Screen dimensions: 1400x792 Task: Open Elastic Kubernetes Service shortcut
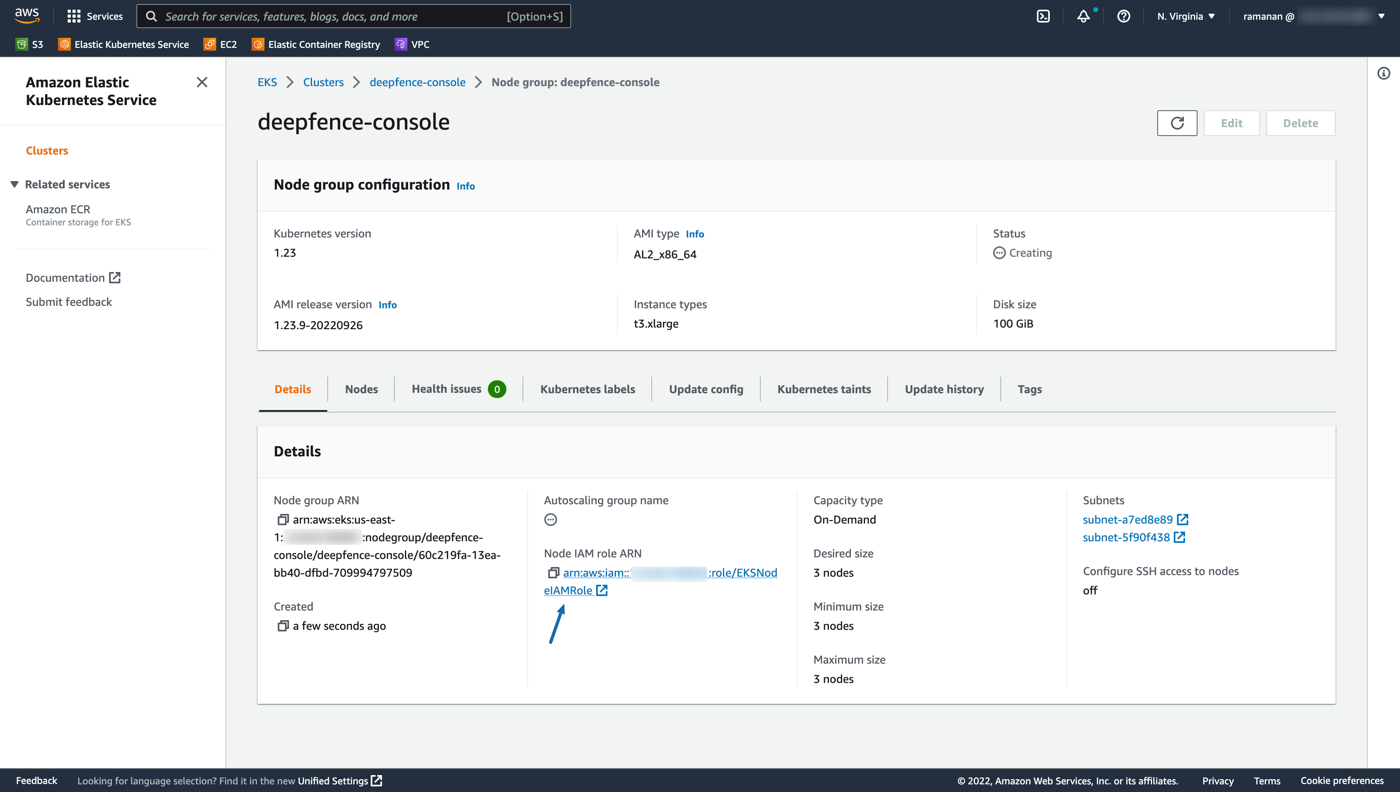[x=124, y=45]
